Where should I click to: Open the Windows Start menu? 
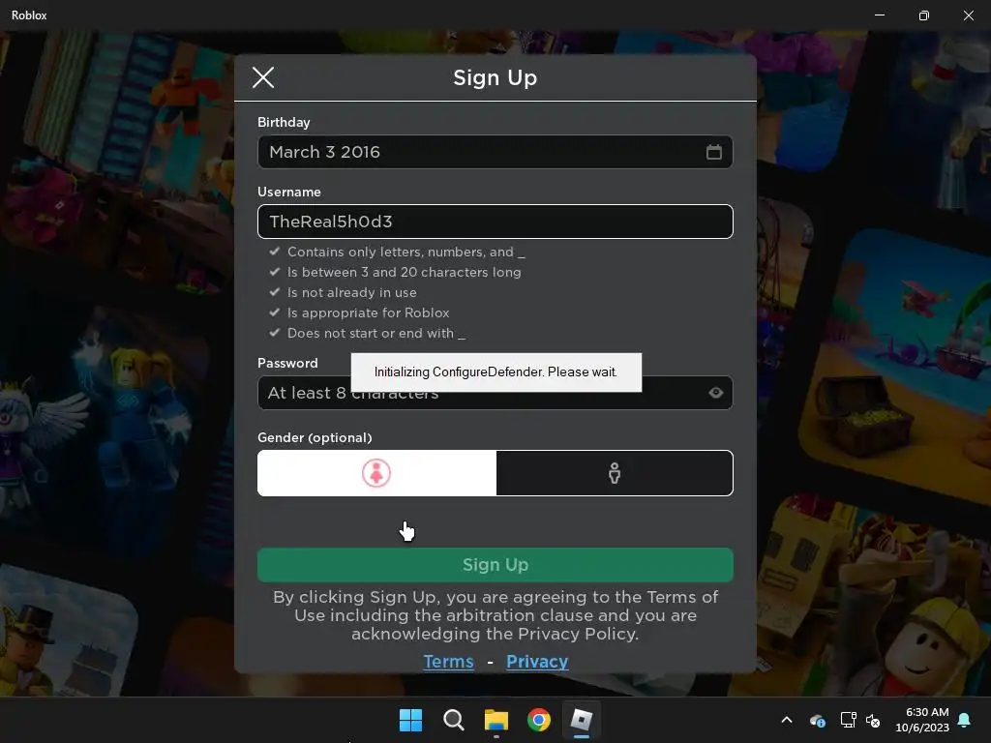(x=410, y=720)
